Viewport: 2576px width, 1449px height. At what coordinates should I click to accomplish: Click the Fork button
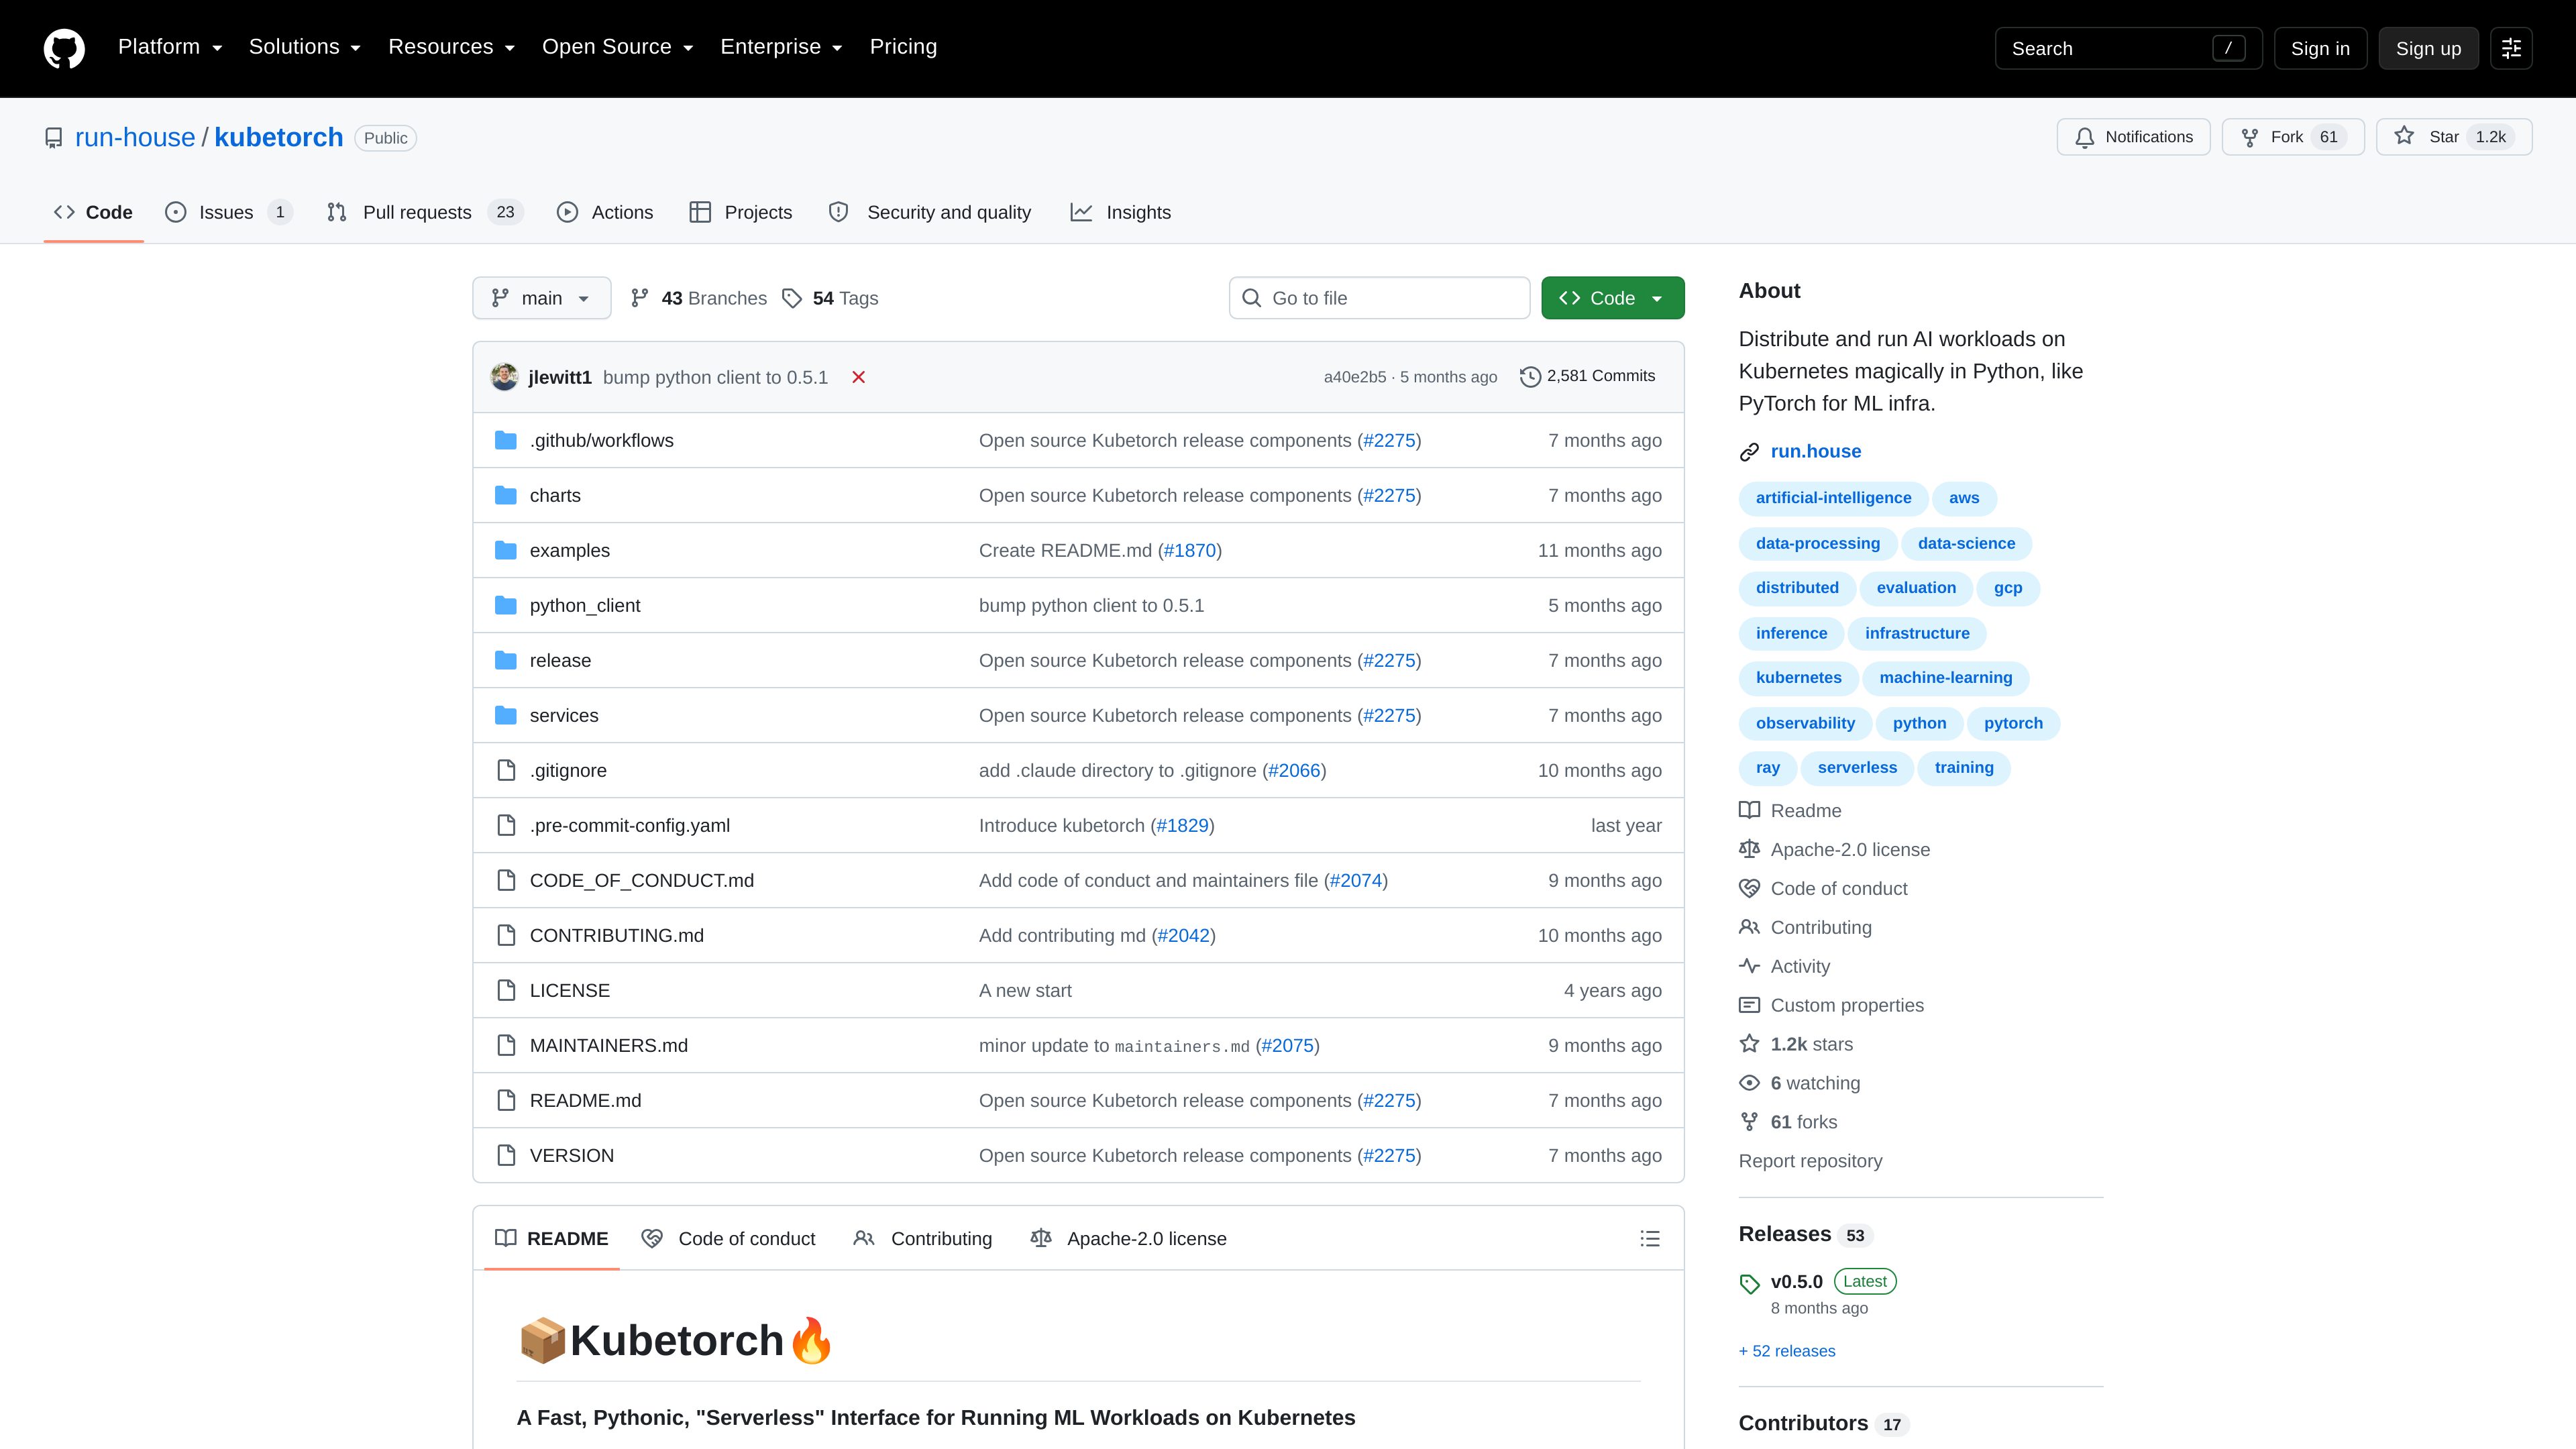(2293, 137)
